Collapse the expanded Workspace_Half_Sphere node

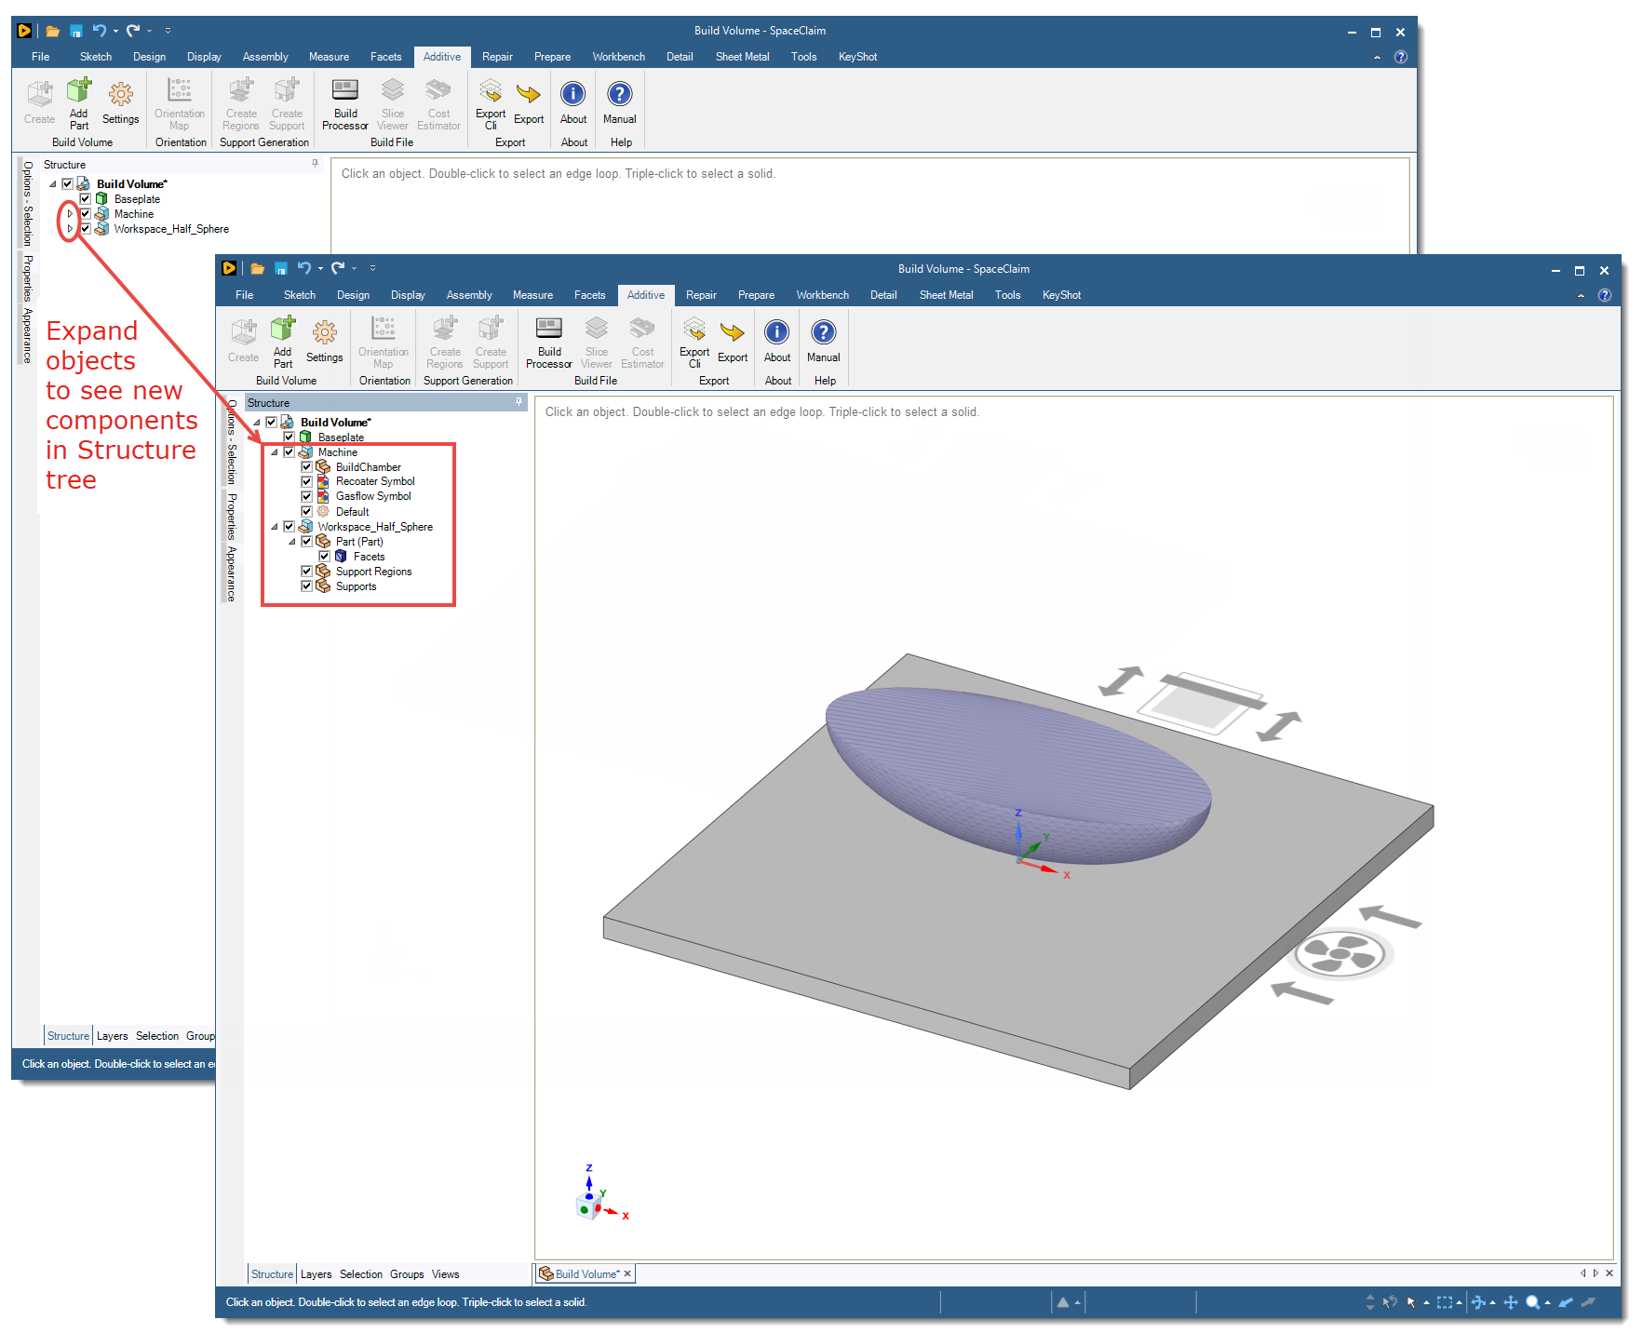pyautogui.click(x=275, y=527)
